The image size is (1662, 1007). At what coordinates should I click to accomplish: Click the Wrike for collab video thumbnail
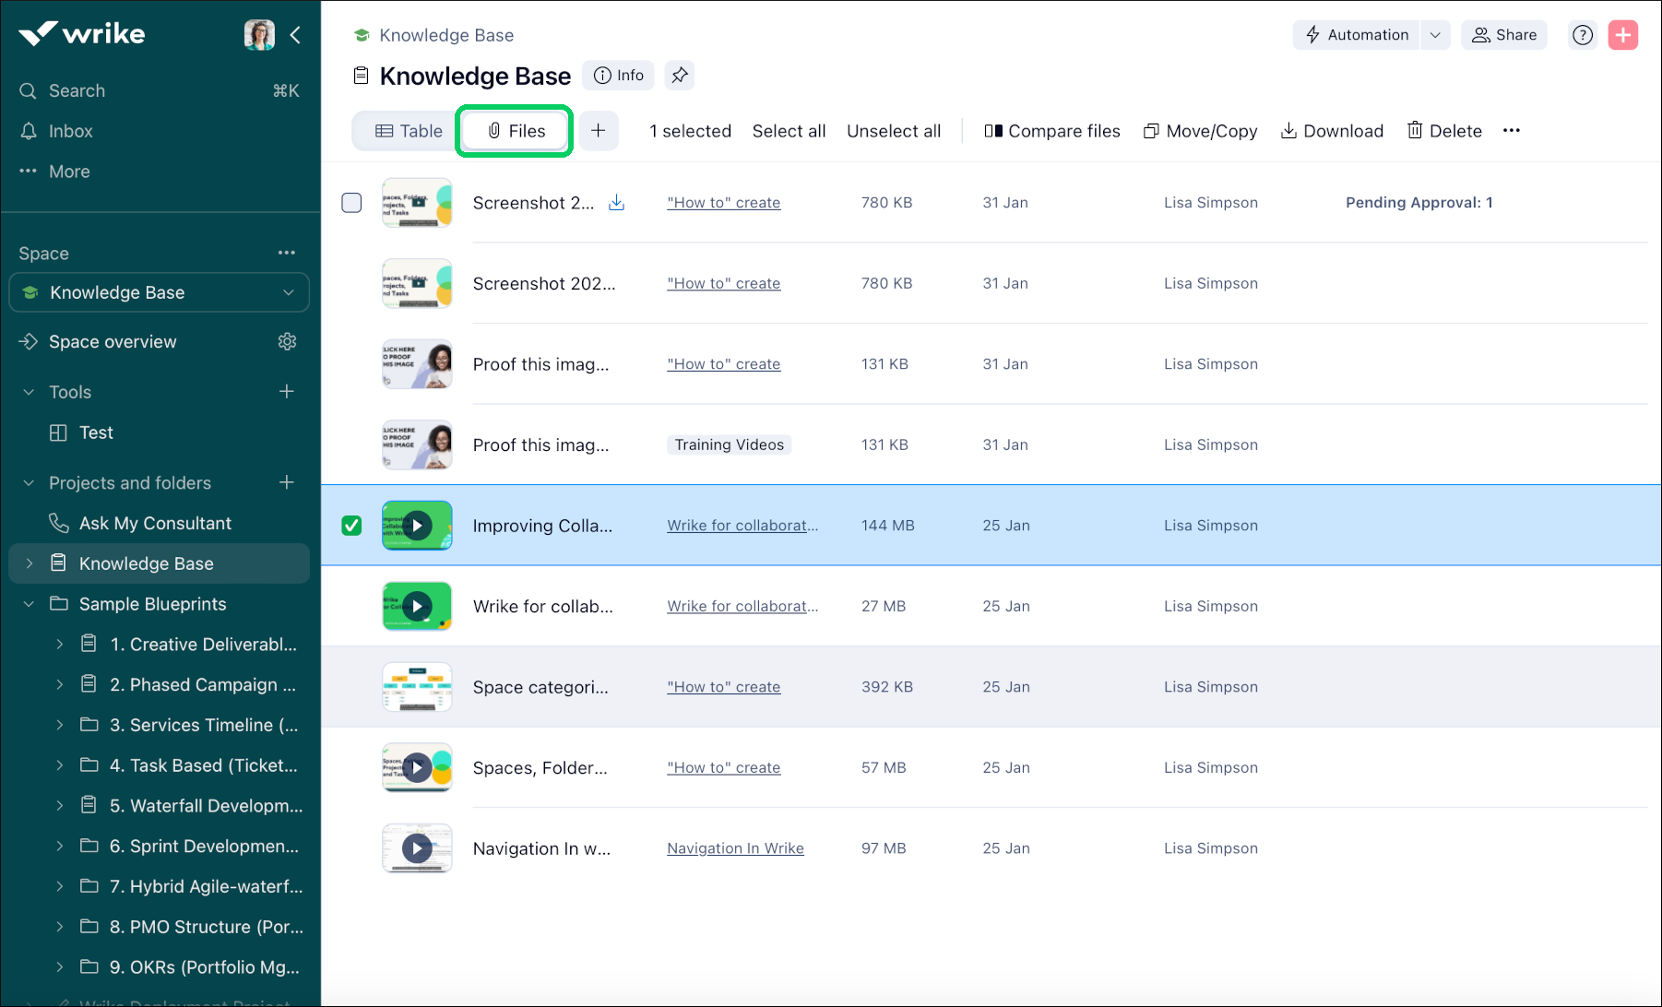417,606
